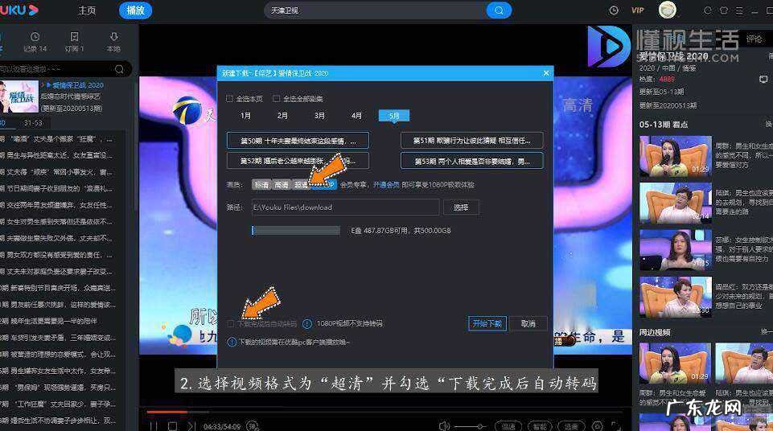Click the 取消 cancel button
This screenshot has width=773, height=431.
tap(528, 323)
